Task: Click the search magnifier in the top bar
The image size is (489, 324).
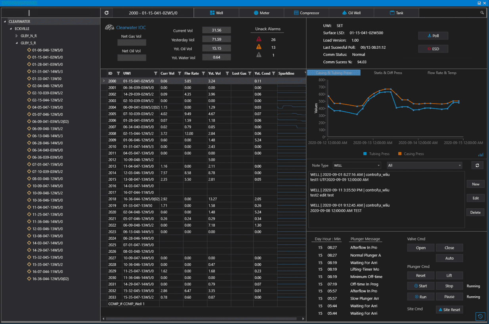Action: (482, 12)
